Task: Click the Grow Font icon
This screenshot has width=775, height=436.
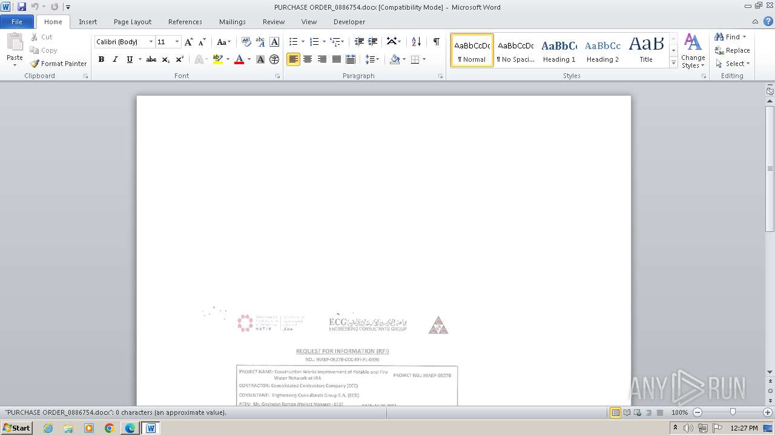Action: tap(189, 42)
